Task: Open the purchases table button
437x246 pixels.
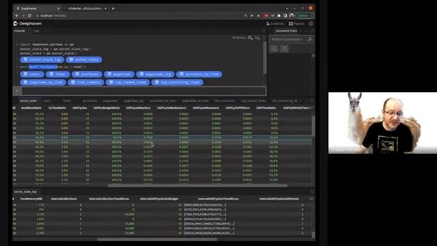Action: pos(87,74)
